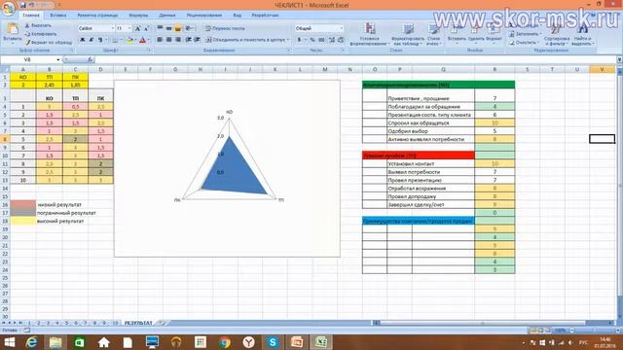This screenshot has width=623, height=350.
Task: Click Заполнить fill button
Action: tap(525, 34)
